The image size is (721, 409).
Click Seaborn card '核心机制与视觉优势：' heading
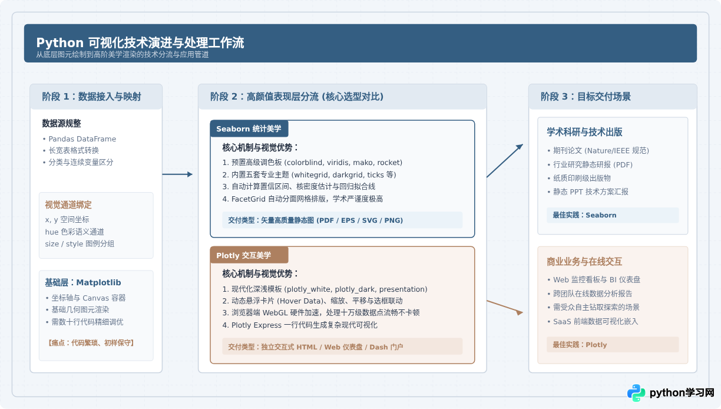(x=261, y=147)
